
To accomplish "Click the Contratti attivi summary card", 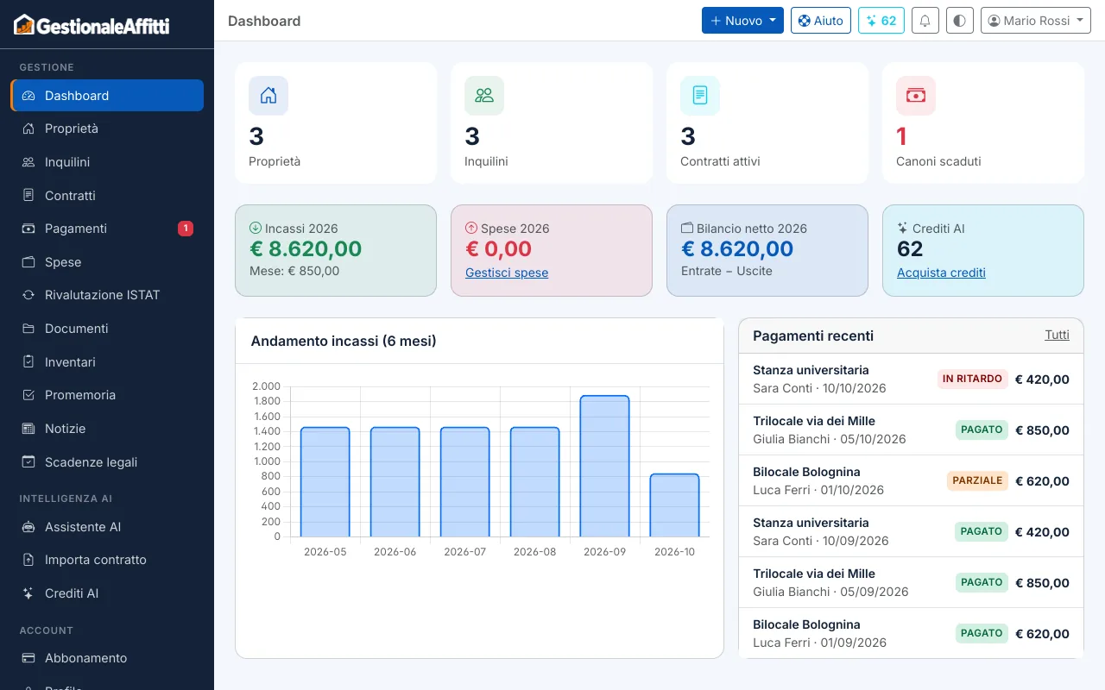I will click(767, 122).
